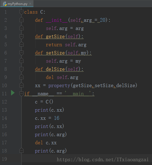The height and width of the screenshot is (165, 152).
Task: Click line number 12 in the gutter
Action: click(4, 102)
